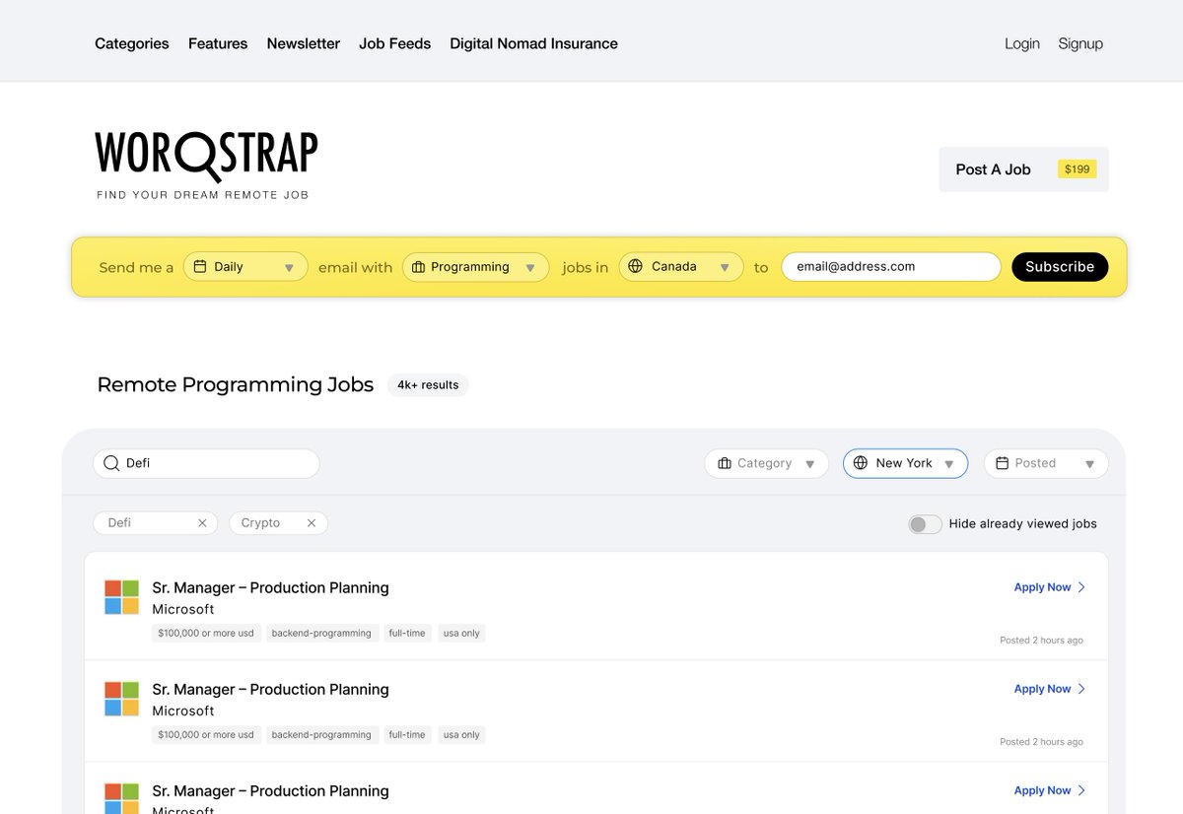The height and width of the screenshot is (814, 1183).
Task: Open the Daily frequency dropdown
Action: 245,267
